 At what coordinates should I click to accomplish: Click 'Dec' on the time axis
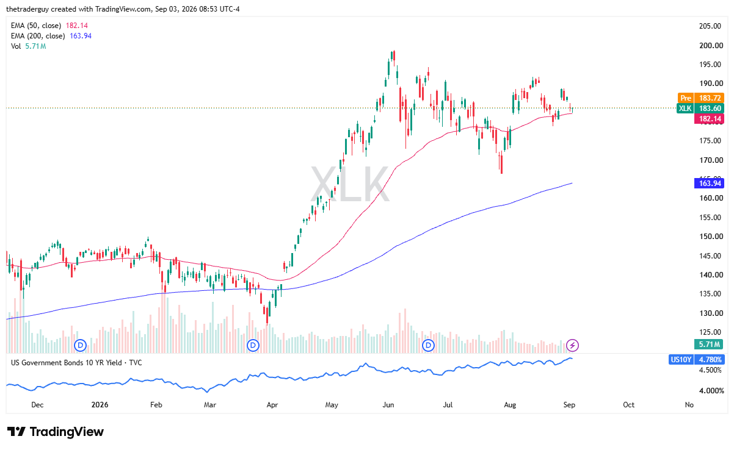pos(37,405)
